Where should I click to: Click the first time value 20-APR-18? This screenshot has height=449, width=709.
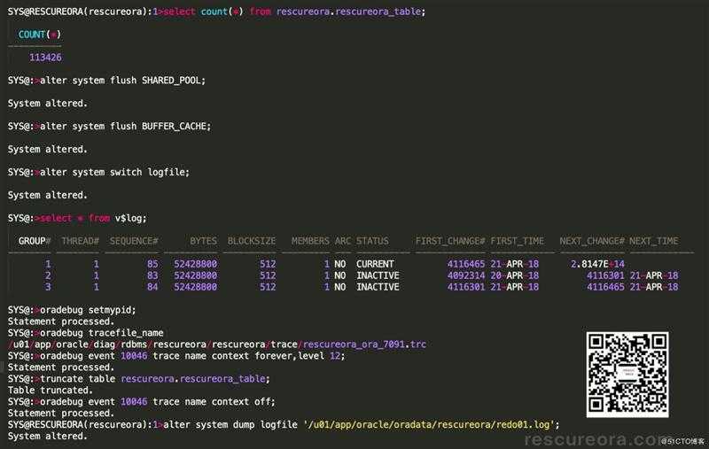click(x=515, y=275)
